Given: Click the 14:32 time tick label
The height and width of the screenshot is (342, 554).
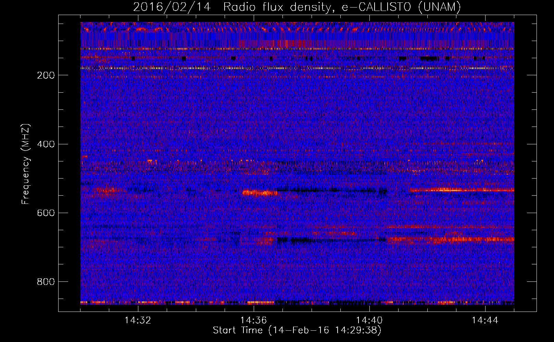Looking at the screenshot, I should [x=138, y=320].
